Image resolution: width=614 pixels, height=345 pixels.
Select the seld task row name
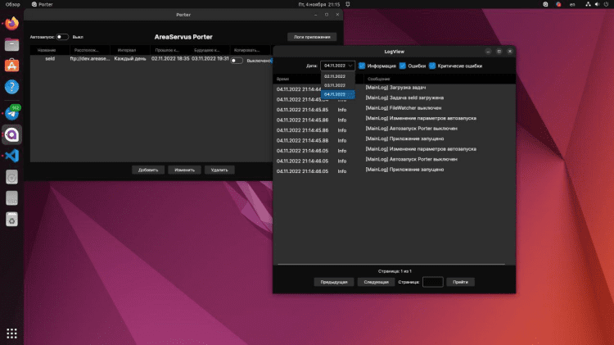(x=50, y=59)
